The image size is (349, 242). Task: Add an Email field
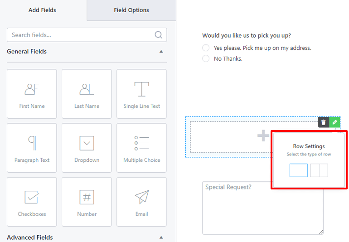tap(141, 202)
